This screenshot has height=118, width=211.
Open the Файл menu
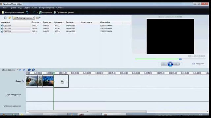click(5, 8)
